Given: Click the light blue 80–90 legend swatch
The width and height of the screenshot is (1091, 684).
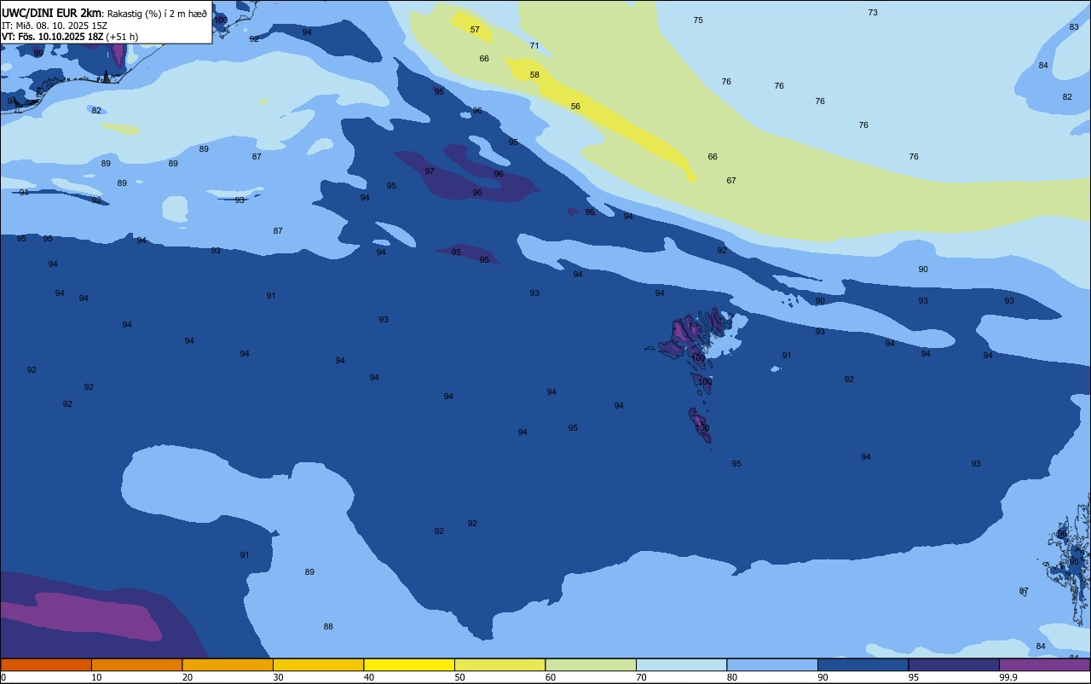Looking at the screenshot, I should pos(772,664).
